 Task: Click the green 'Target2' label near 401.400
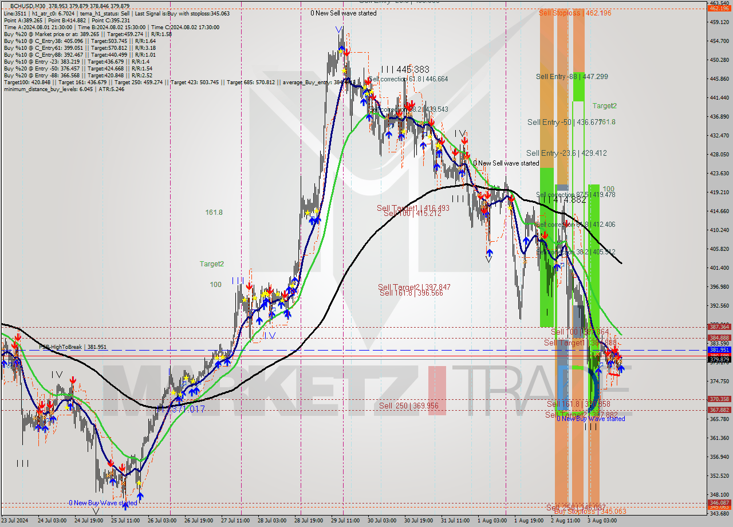(x=212, y=264)
